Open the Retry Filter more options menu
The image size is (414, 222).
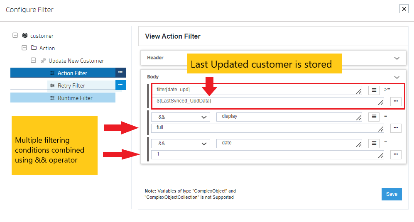pyautogui.click(x=120, y=85)
